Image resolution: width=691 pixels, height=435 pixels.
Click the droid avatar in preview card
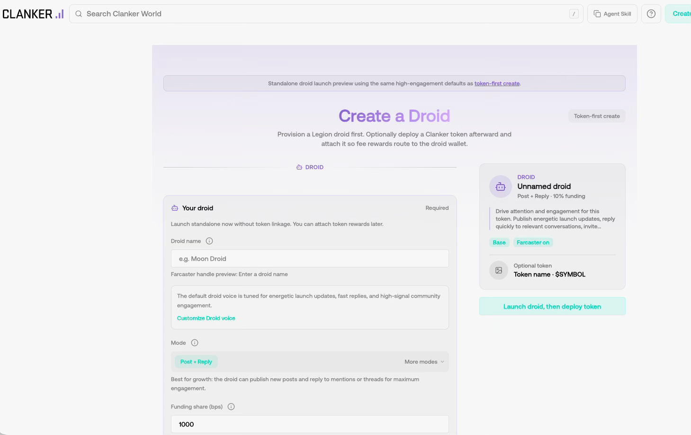[501, 186]
